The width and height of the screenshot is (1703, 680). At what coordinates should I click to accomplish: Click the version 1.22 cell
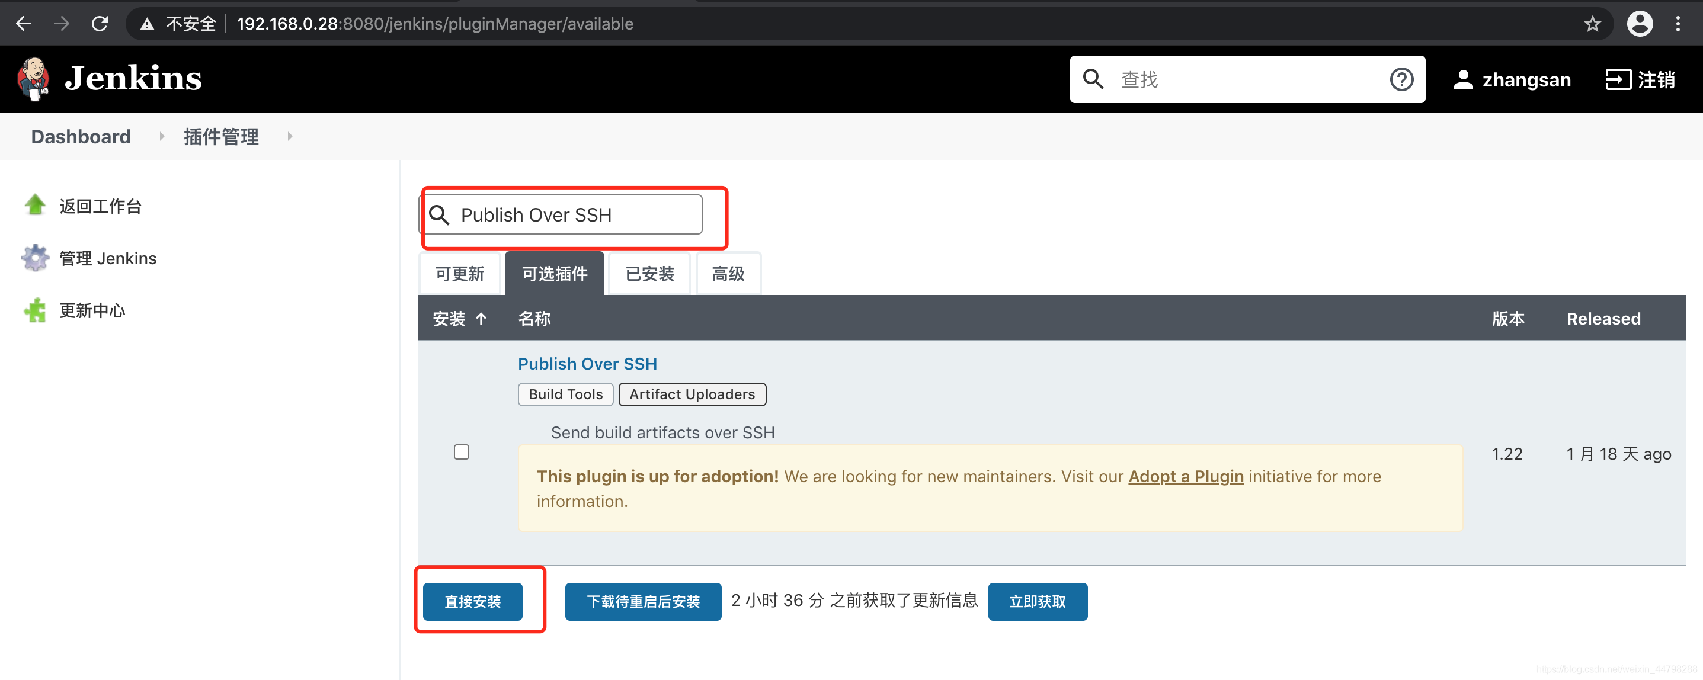[x=1507, y=454]
